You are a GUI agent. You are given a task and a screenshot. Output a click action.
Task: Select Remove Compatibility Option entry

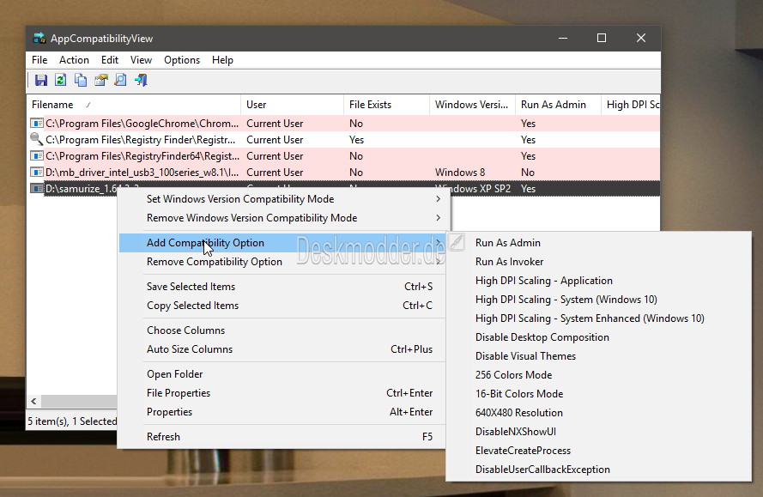282,262
